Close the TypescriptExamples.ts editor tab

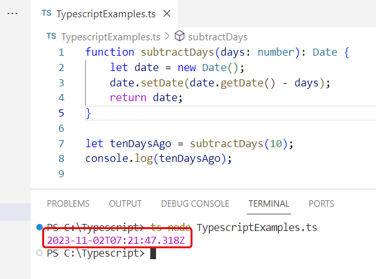(167, 13)
